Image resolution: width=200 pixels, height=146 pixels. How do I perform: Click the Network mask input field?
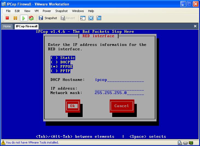tap(120, 93)
